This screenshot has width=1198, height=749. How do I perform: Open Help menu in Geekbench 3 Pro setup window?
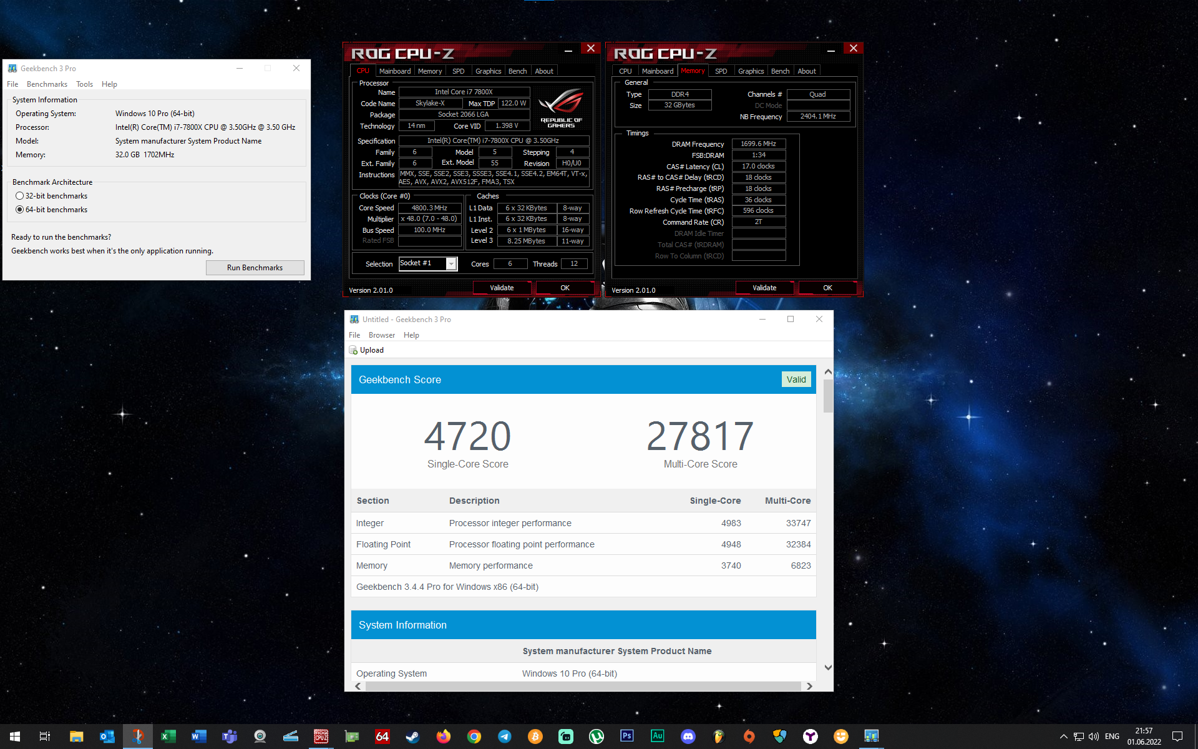click(x=109, y=84)
